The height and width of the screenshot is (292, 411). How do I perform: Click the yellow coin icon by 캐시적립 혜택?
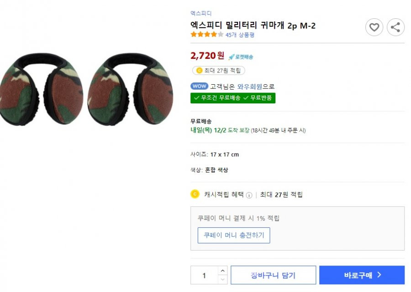195,194
